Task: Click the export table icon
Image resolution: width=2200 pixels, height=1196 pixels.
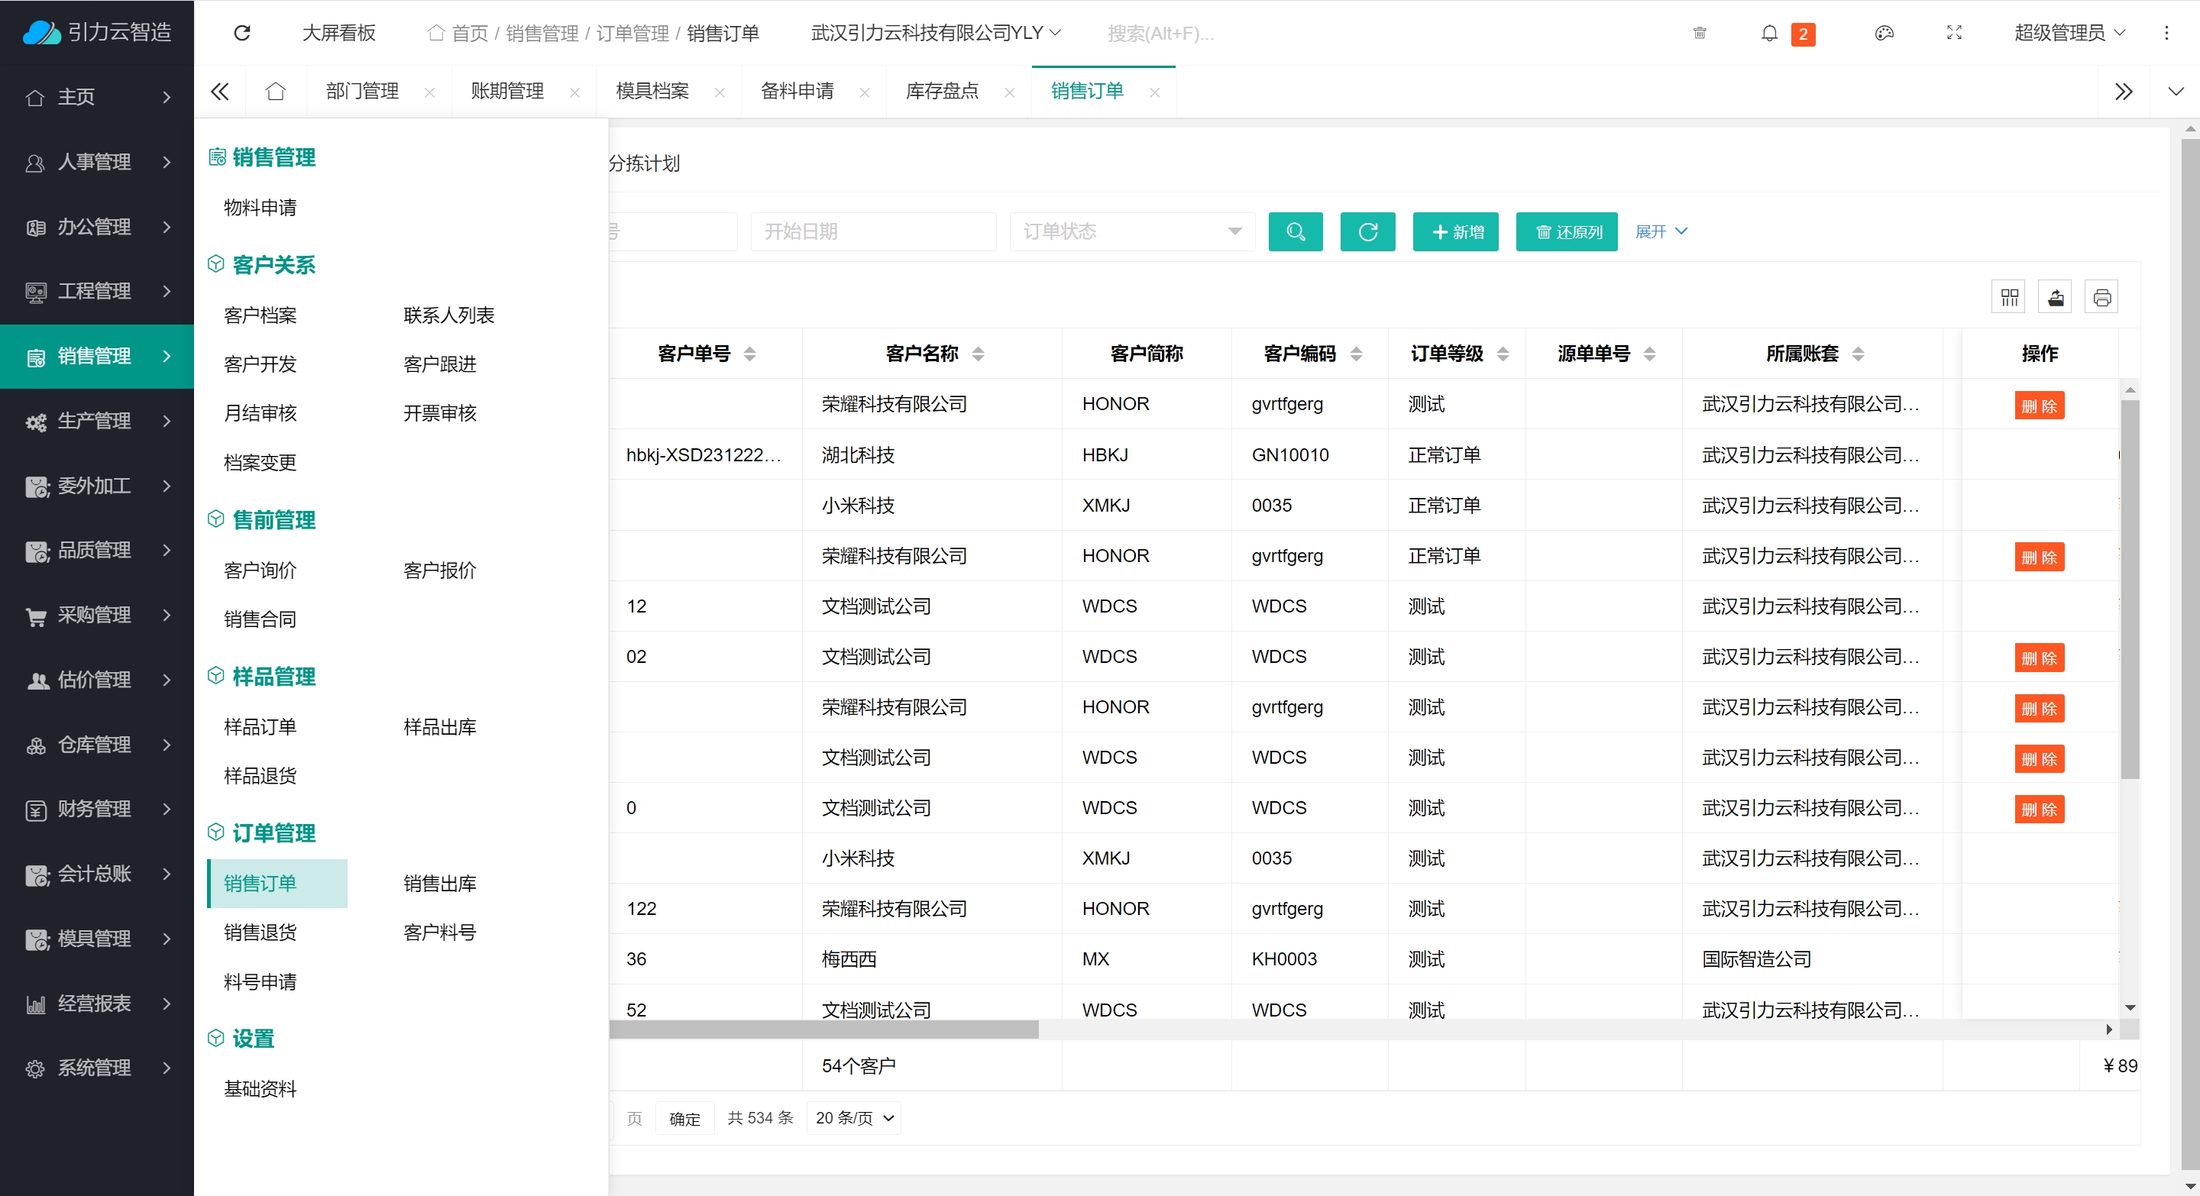Action: [x=2055, y=297]
